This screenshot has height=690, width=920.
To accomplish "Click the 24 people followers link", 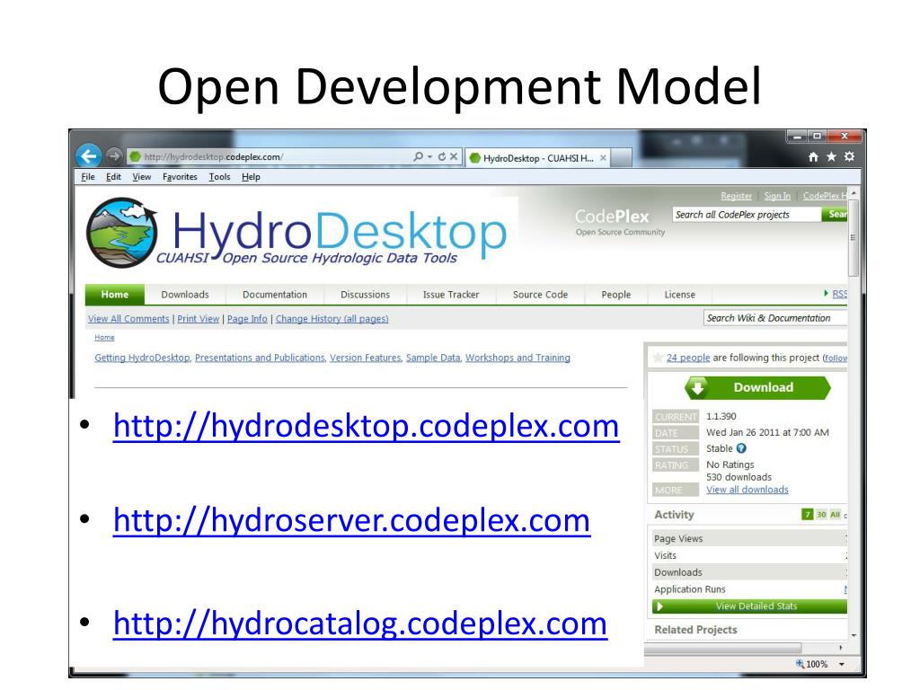I will click(x=688, y=358).
